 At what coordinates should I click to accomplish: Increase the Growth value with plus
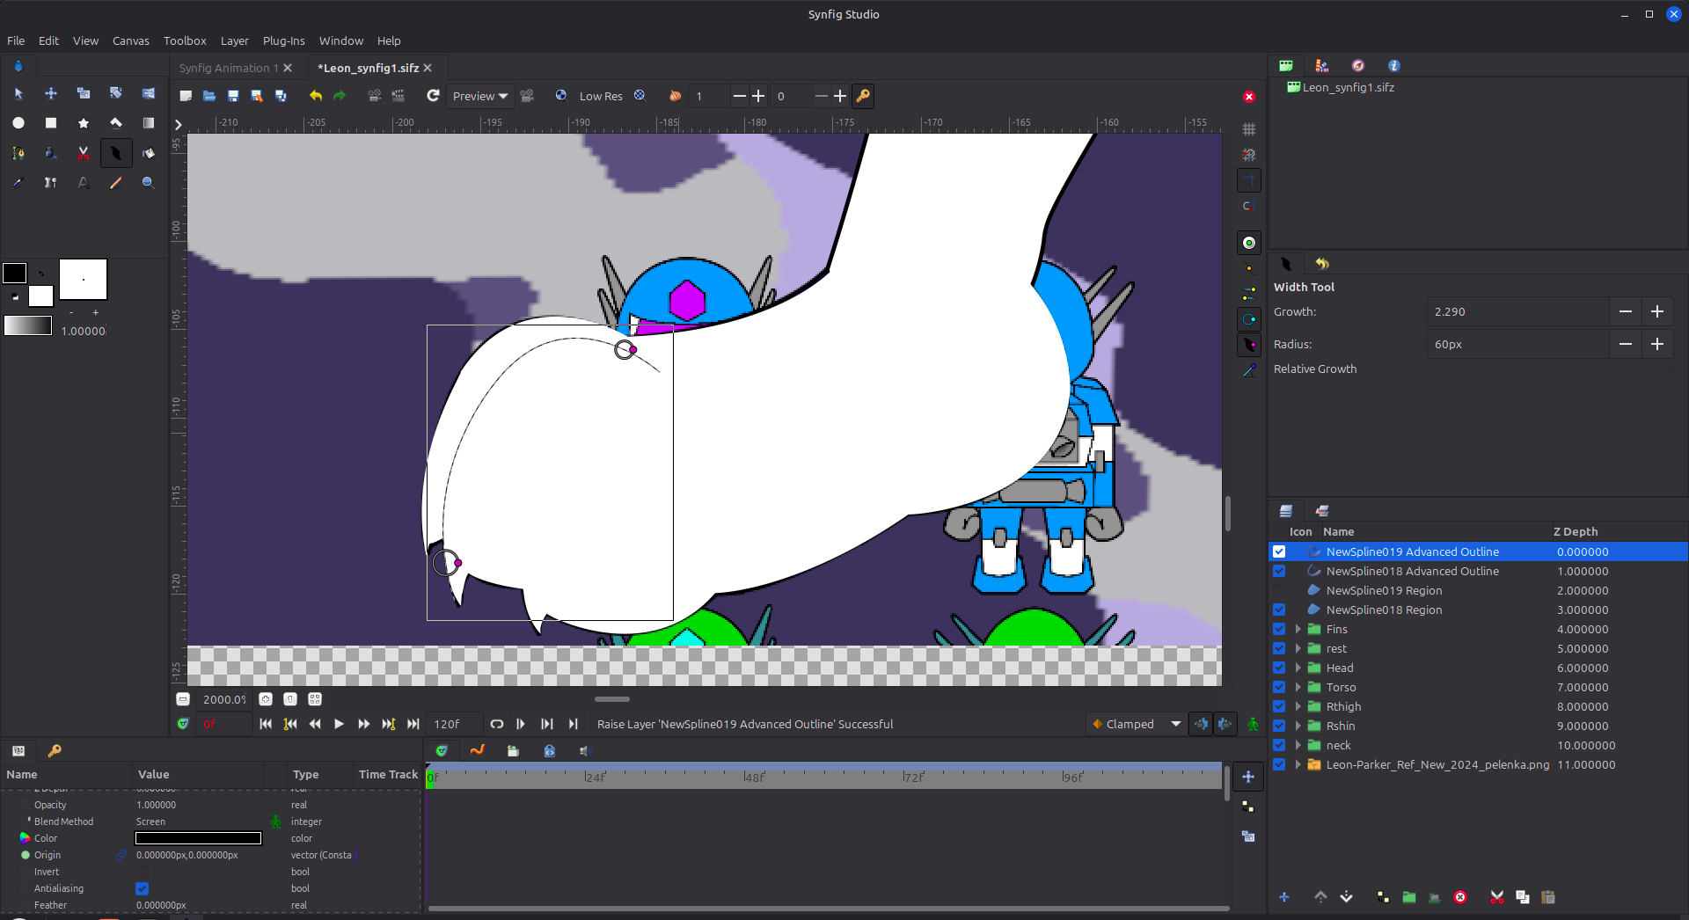pos(1657,311)
